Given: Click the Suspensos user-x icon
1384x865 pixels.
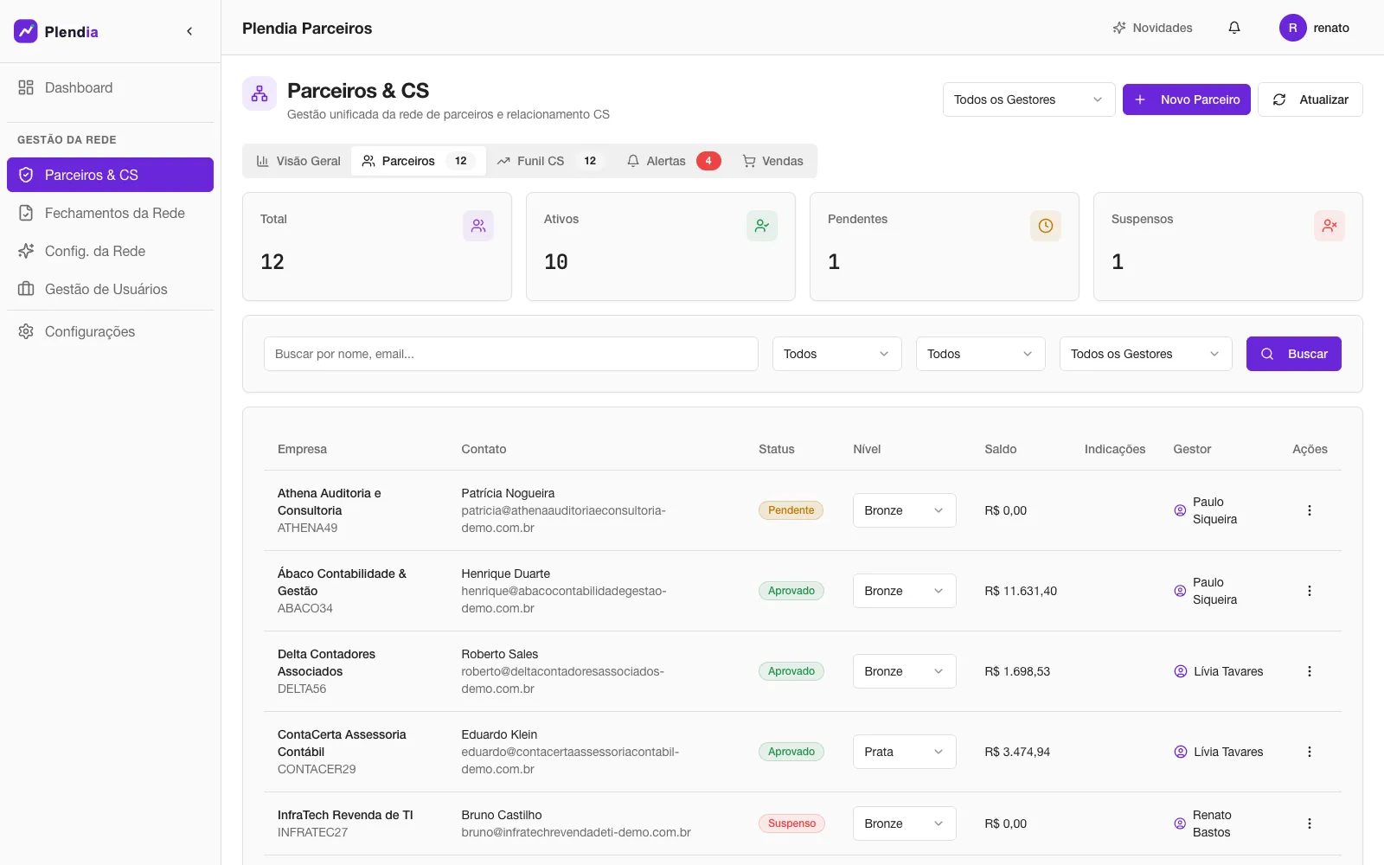Looking at the screenshot, I should tap(1330, 226).
